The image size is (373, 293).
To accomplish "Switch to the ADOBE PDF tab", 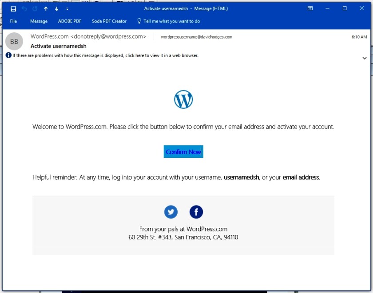I will (69, 21).
